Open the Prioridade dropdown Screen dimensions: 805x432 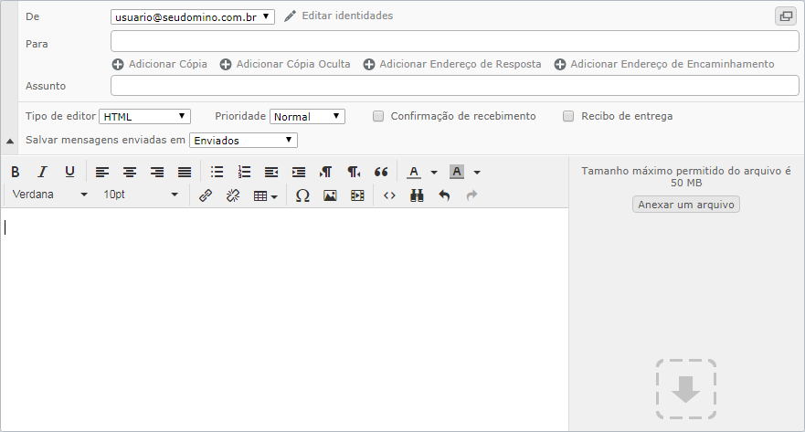[307, 117]
